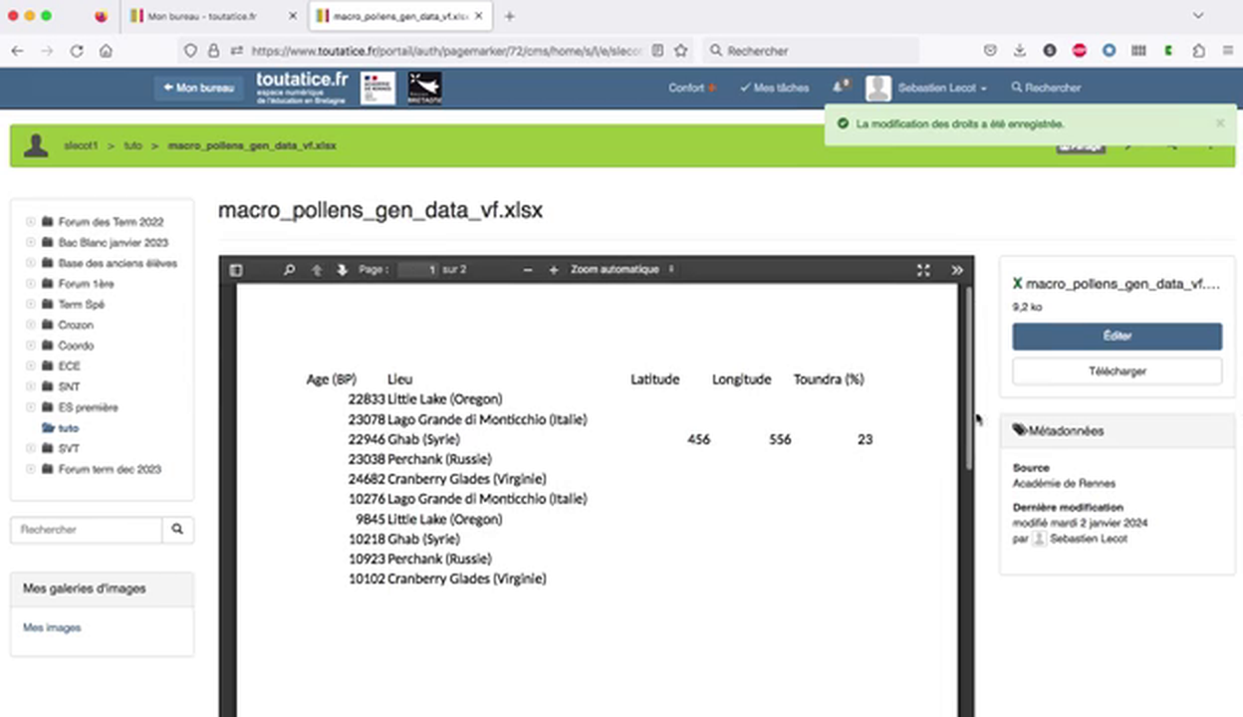Viewport: 1243px width, 717px height.
Task: Toggle tracking protection shield icon
Action: tap(189, 50)
